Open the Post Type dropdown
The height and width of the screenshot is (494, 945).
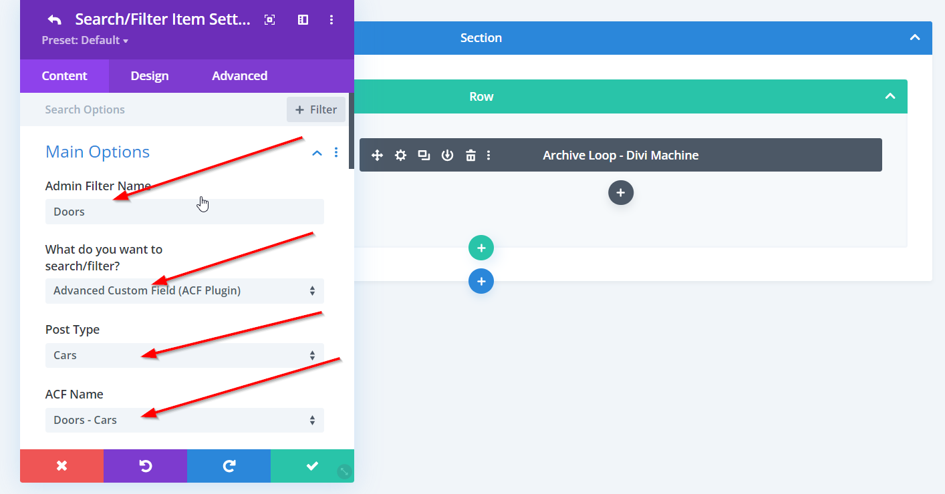click(184, 355)
